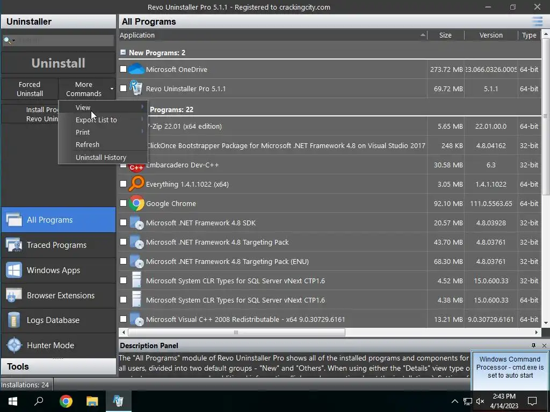Click the Microsoft OneDrive cloud icon
Viewport: 550px width, 412px height.
click(136, 69)
